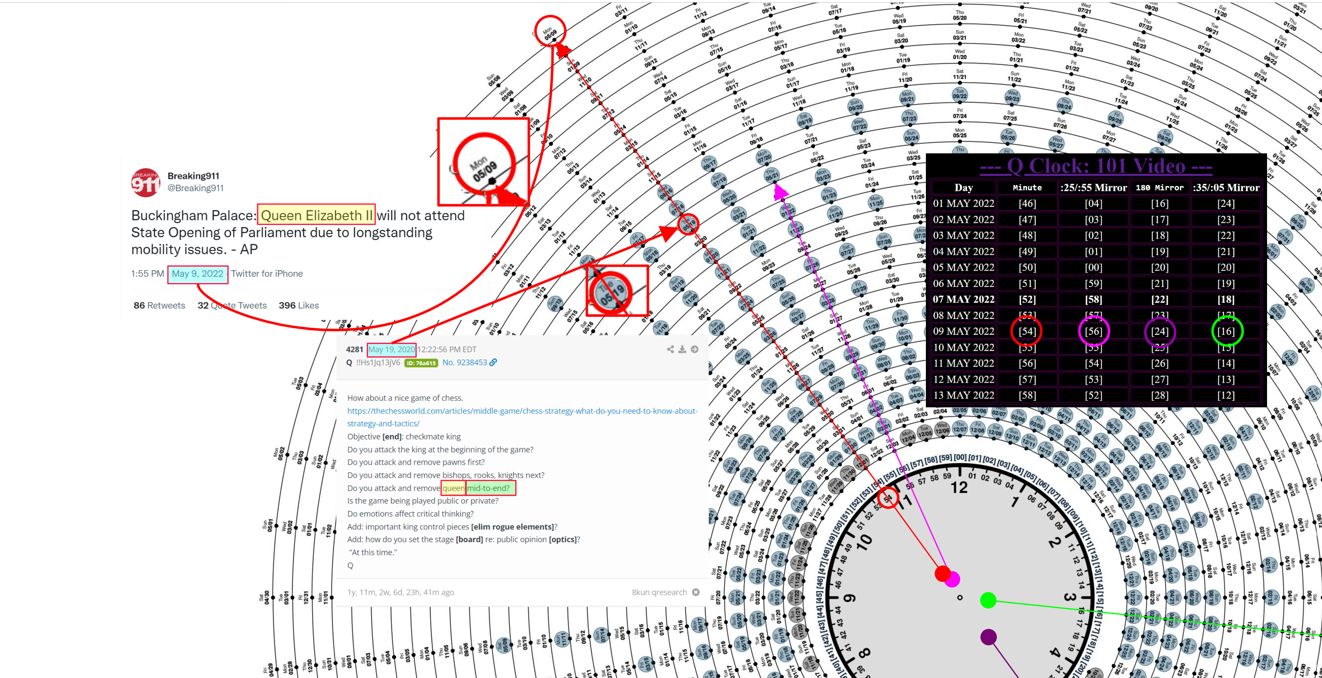
Task: Open the No. 9238453 post link
Action: coord(464,363)
